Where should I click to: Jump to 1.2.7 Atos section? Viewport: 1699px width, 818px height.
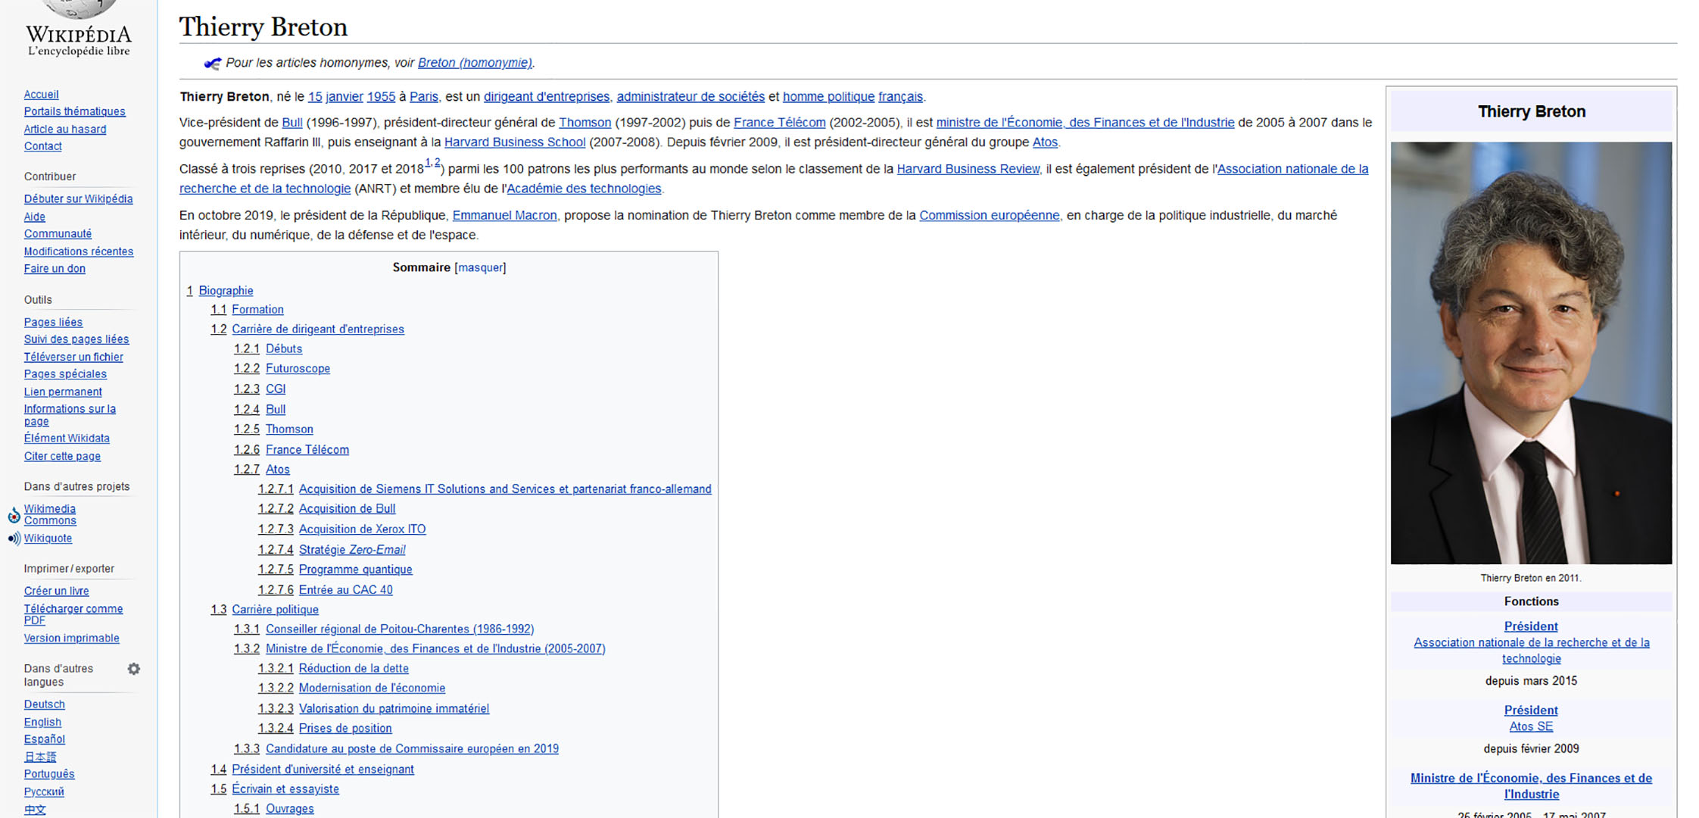point(277,470)
